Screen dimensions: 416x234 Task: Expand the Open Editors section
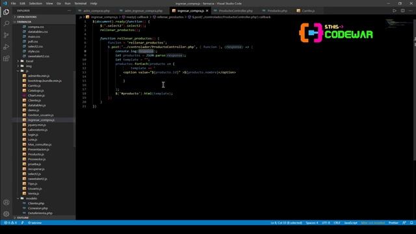(x=27, y=17)
